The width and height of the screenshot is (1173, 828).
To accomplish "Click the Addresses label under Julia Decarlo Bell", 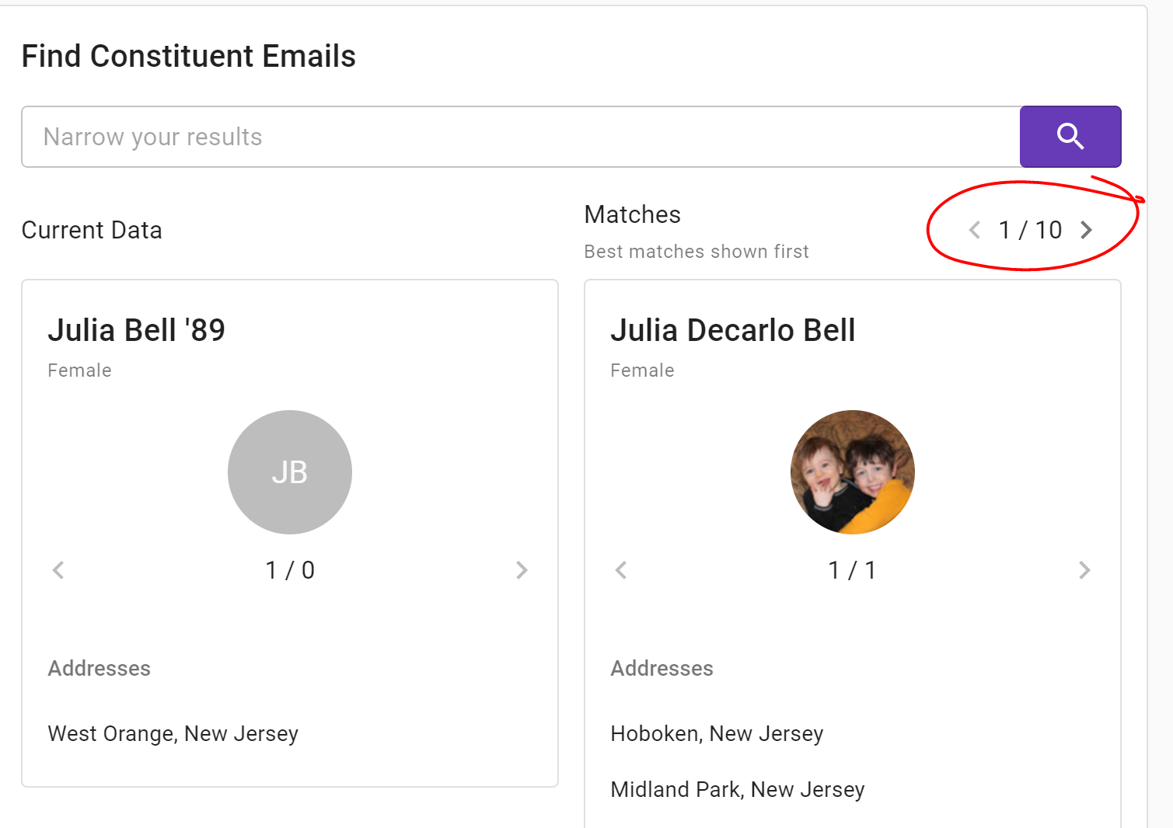I will [662, 668].
